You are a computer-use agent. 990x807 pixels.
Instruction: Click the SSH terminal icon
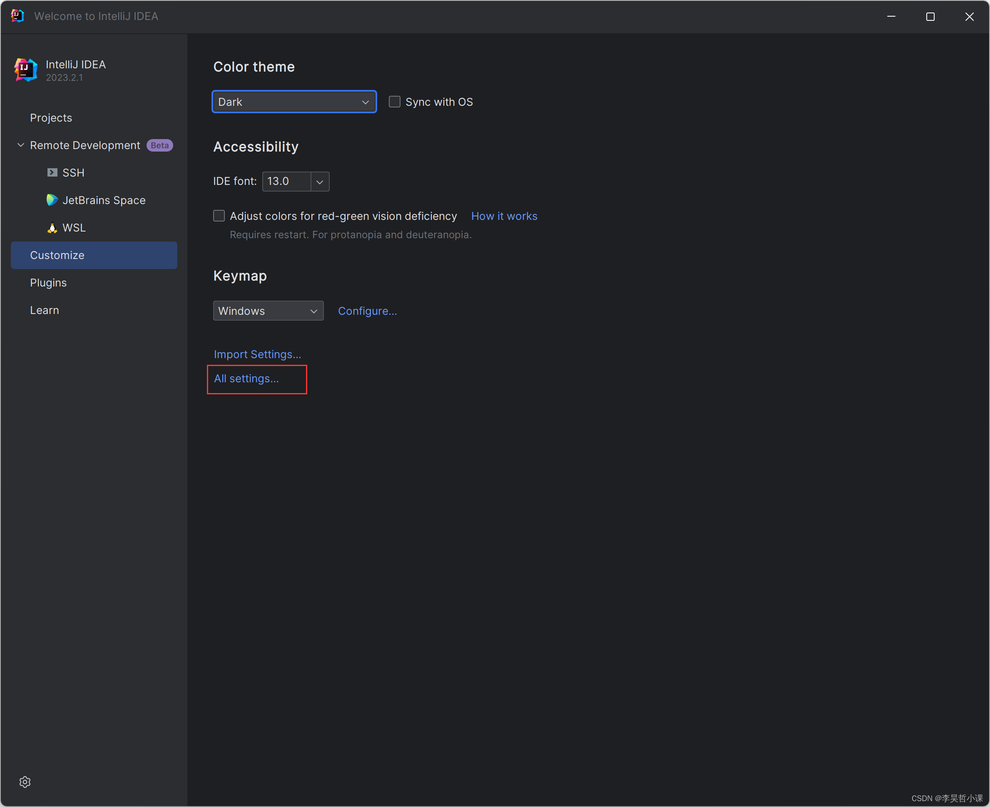tap(52, 172)
